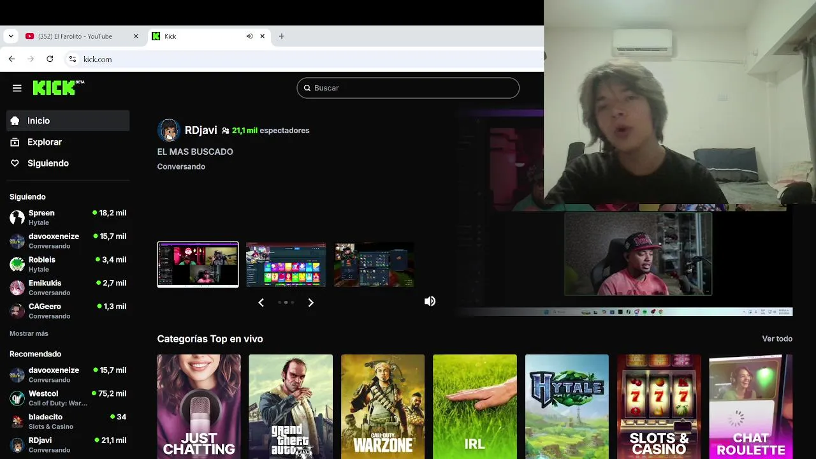Click the Categorías Top en vivo heading
Viewport: 816px width, 459px height.
pyautogui.click(x=210, y=339)
